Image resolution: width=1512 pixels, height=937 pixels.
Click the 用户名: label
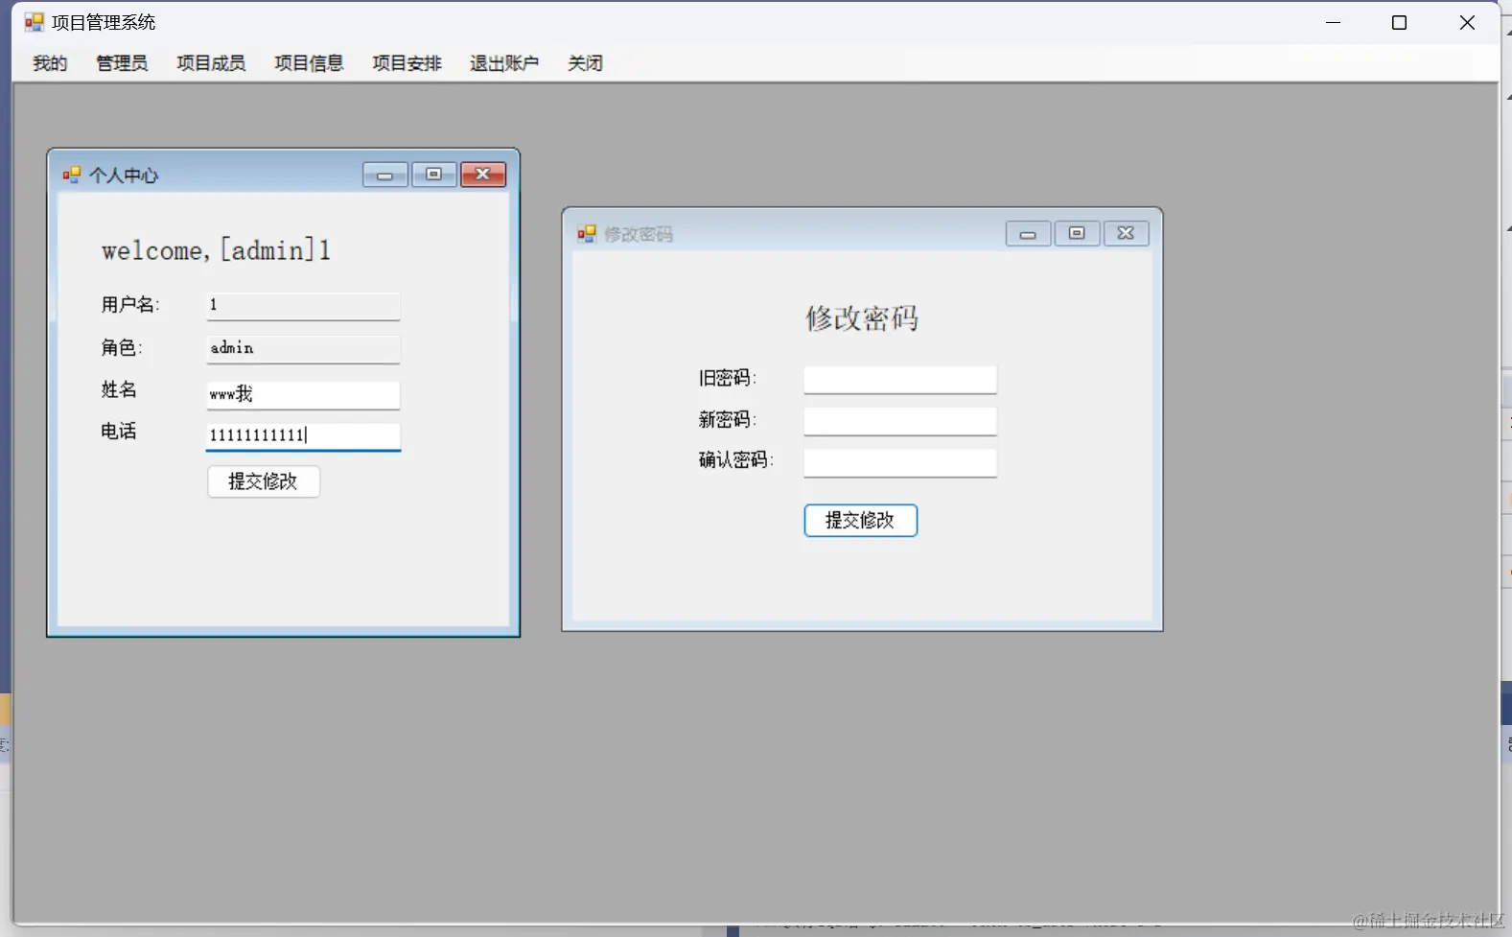(130, 305)
